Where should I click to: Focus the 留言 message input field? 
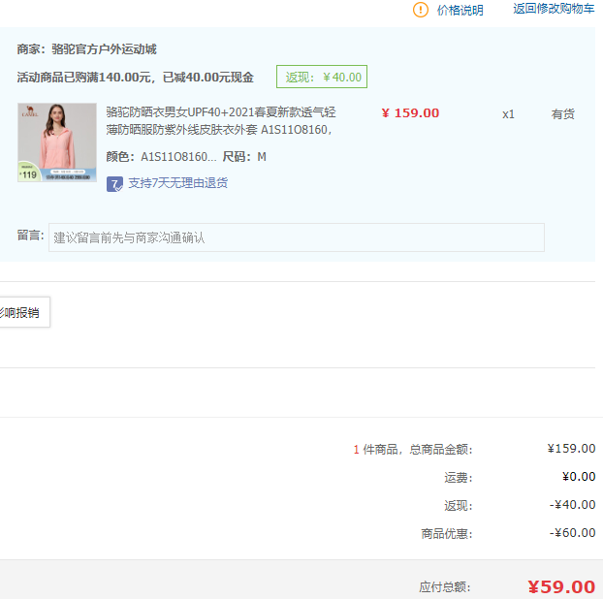[x=296, y=237]
